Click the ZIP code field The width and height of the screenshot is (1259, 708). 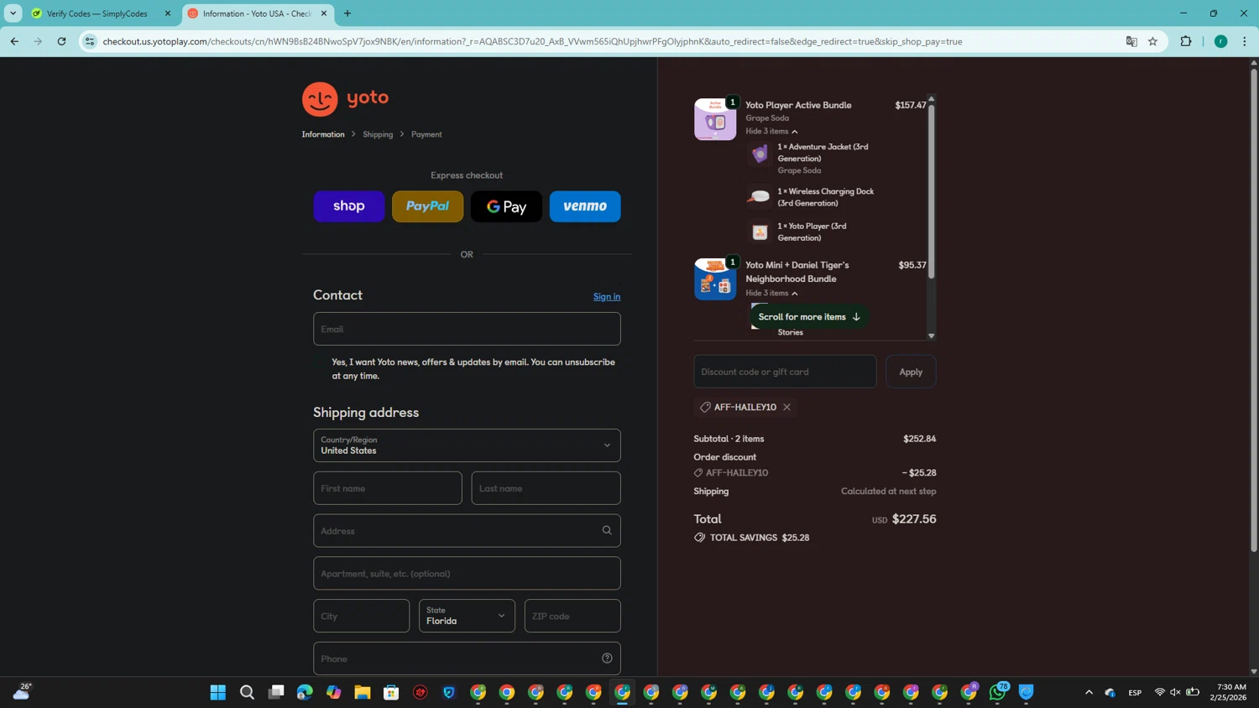tap(572, 616)
